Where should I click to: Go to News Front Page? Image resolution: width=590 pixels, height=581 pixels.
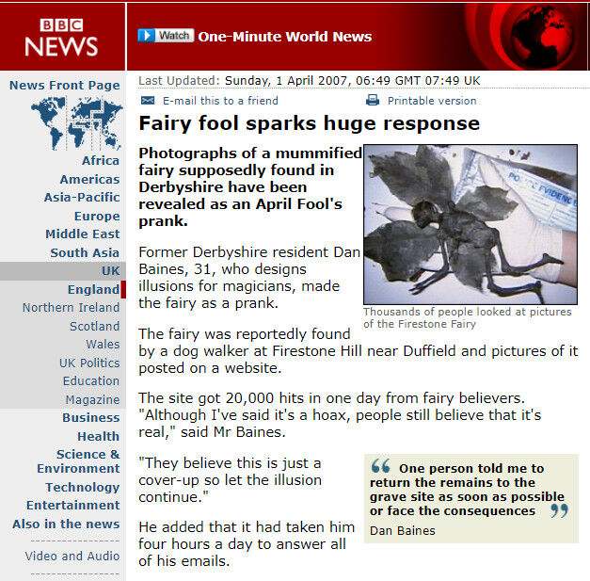pyautogui.click(x=64, y=85)
